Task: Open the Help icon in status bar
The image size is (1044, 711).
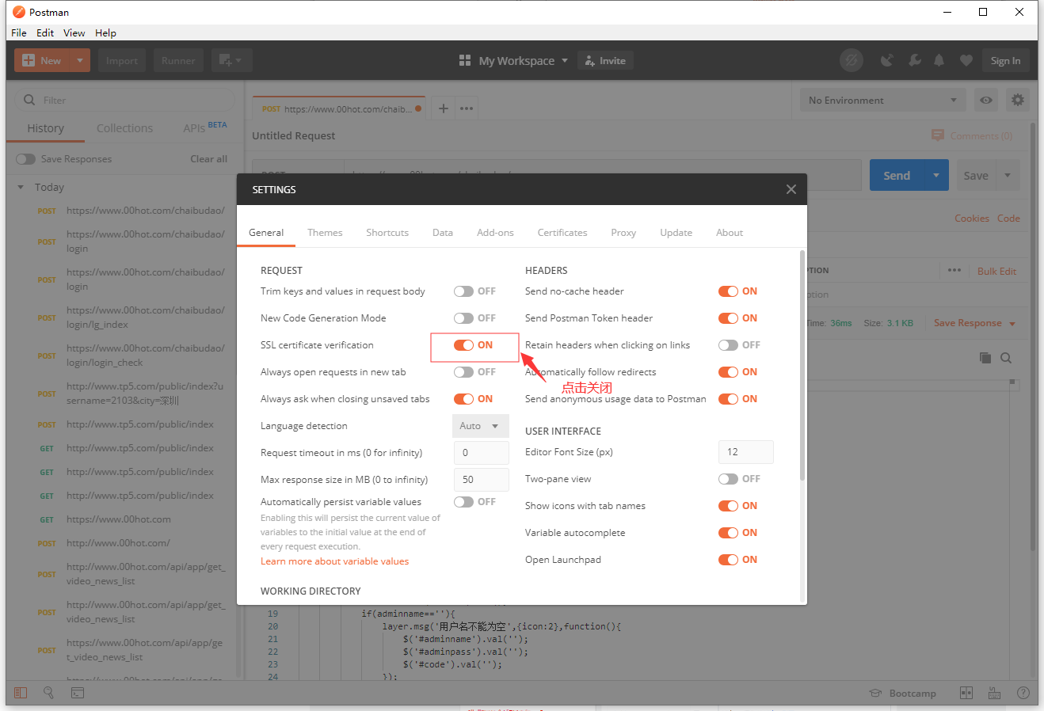Action: (1023, 693)
